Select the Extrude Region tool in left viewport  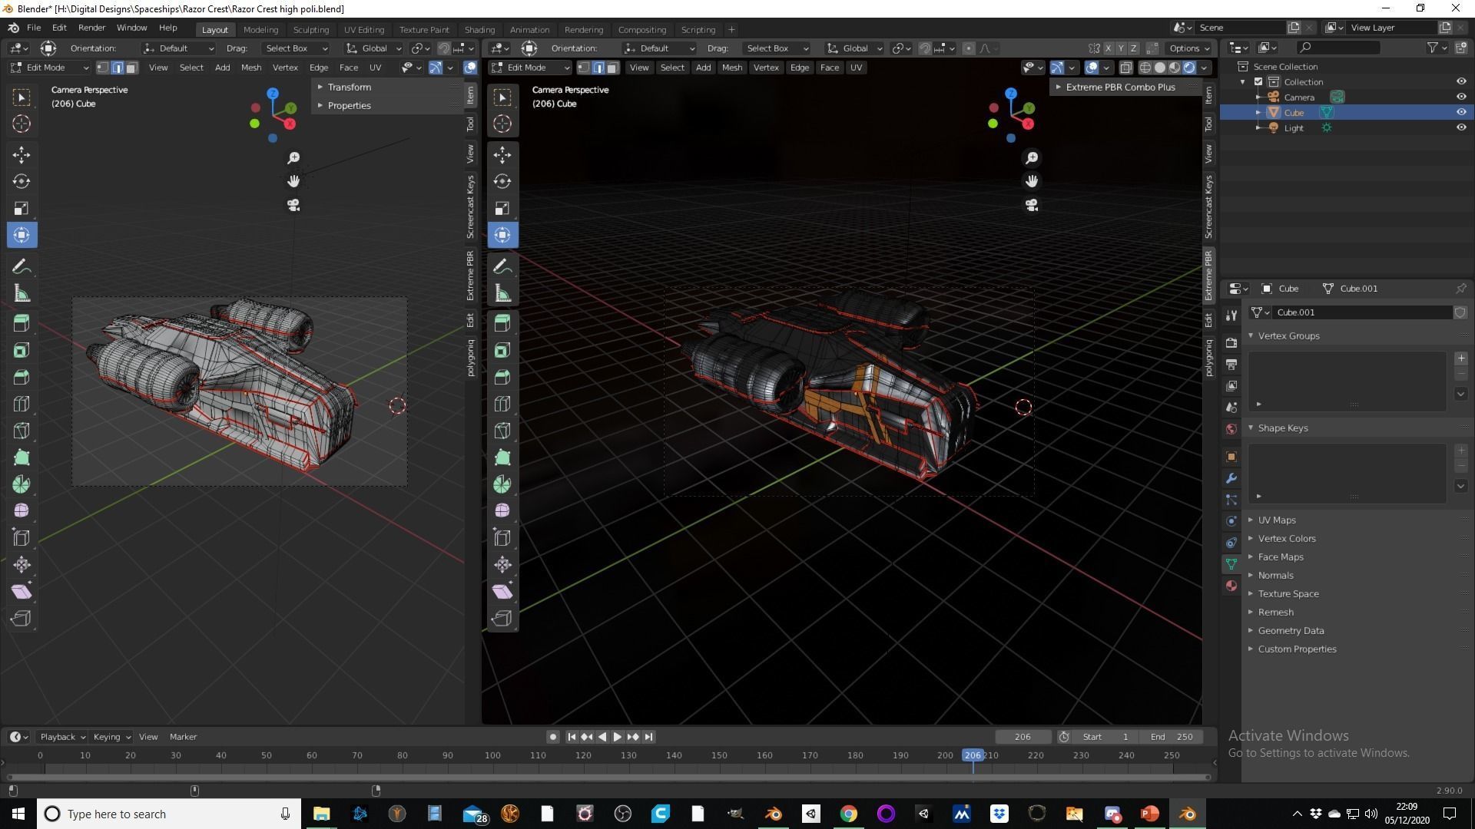tap(22, 323)
